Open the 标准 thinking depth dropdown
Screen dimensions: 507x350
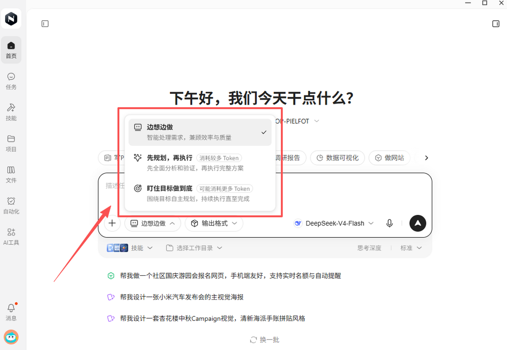[411, 248]
